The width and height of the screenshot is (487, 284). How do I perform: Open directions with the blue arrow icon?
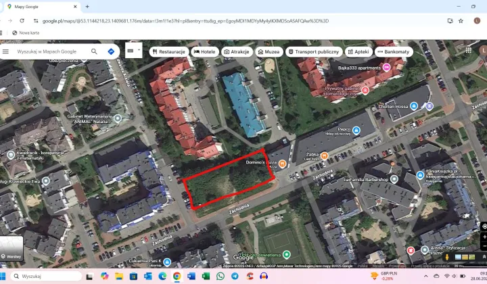pos(111,51)
